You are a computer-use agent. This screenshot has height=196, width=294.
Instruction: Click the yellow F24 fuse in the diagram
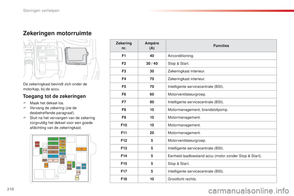coord(63,148)
